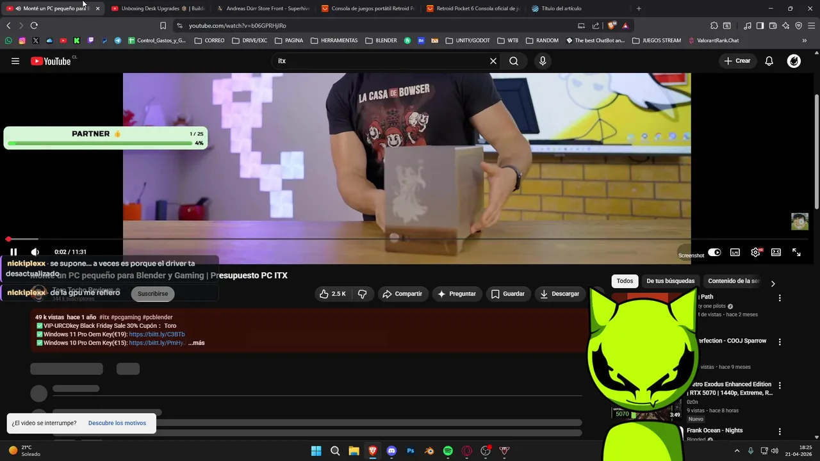The image size is (820, 461).
Task: Click the video progress bar scrubber
Action: click(x=8, y=239)
